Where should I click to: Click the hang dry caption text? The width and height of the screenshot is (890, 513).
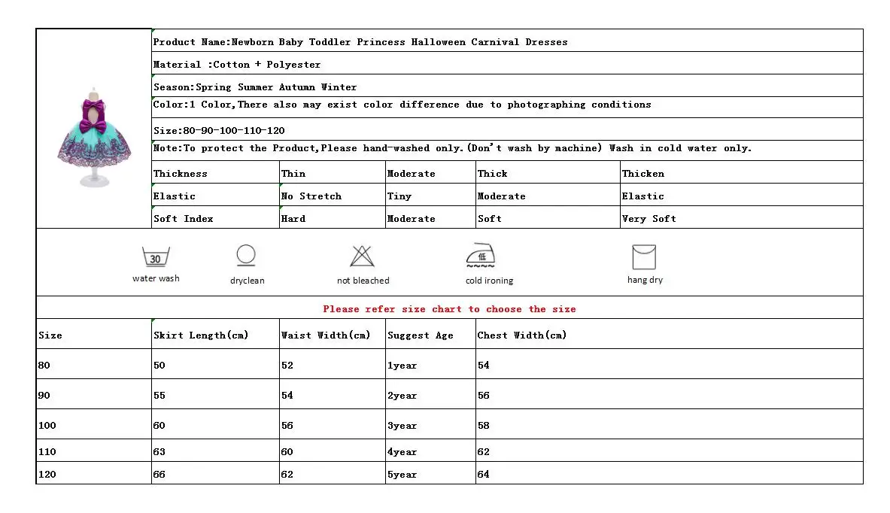[645, 280]
